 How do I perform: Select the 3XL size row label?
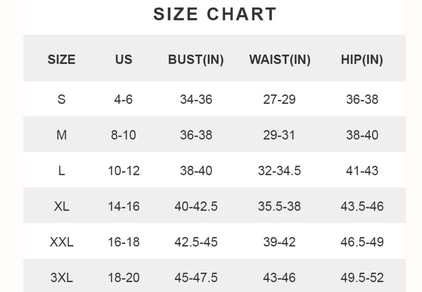[x=61, y=278]
